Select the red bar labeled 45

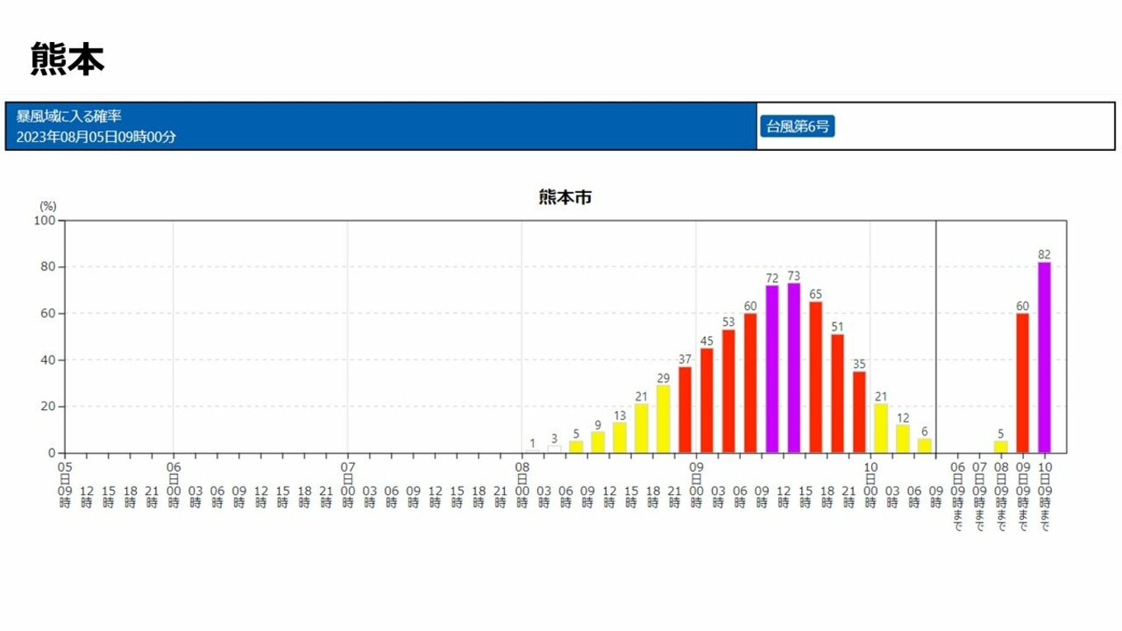[707, 401]
